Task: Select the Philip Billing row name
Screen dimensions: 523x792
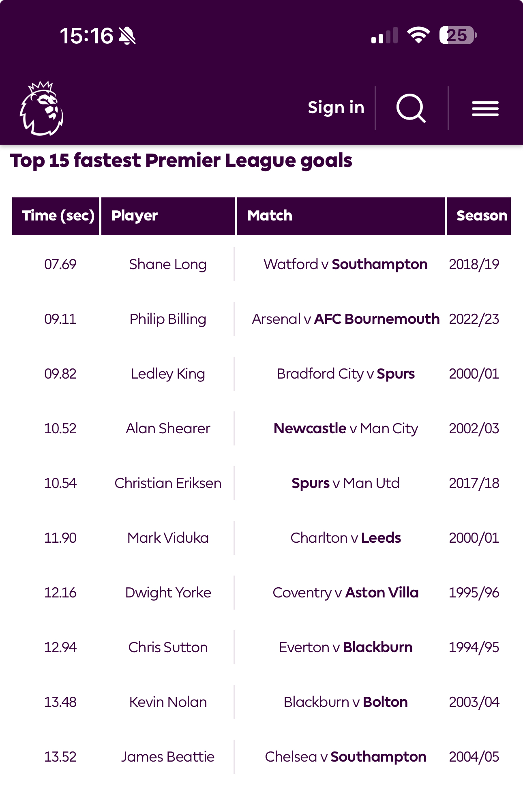Action: pyautogui.click(x=167, y=319)
